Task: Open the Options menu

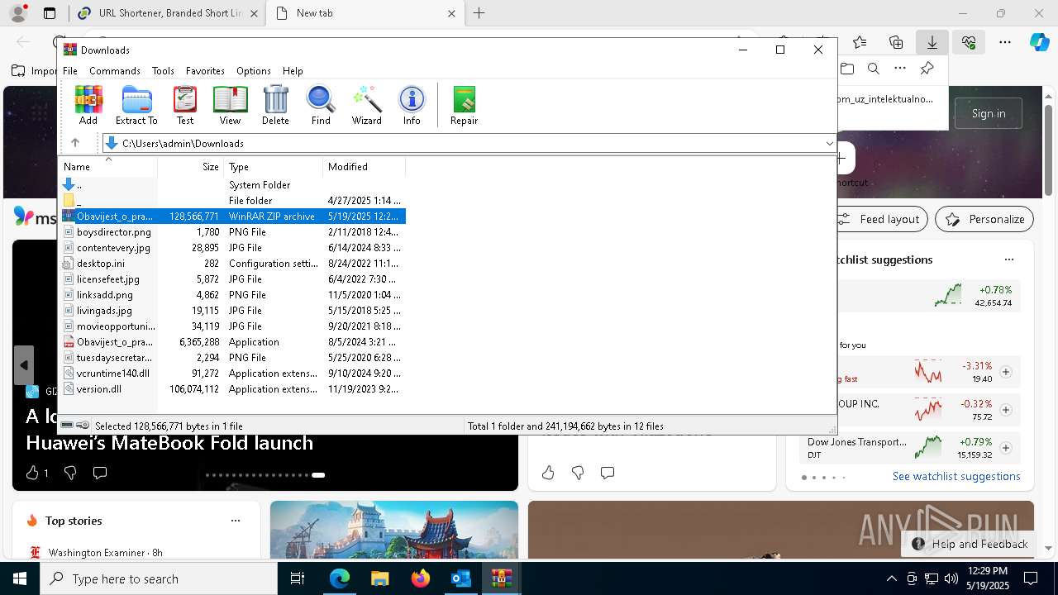Action: (253, 71)
